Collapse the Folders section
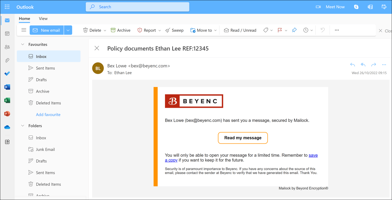 point(23,126)
